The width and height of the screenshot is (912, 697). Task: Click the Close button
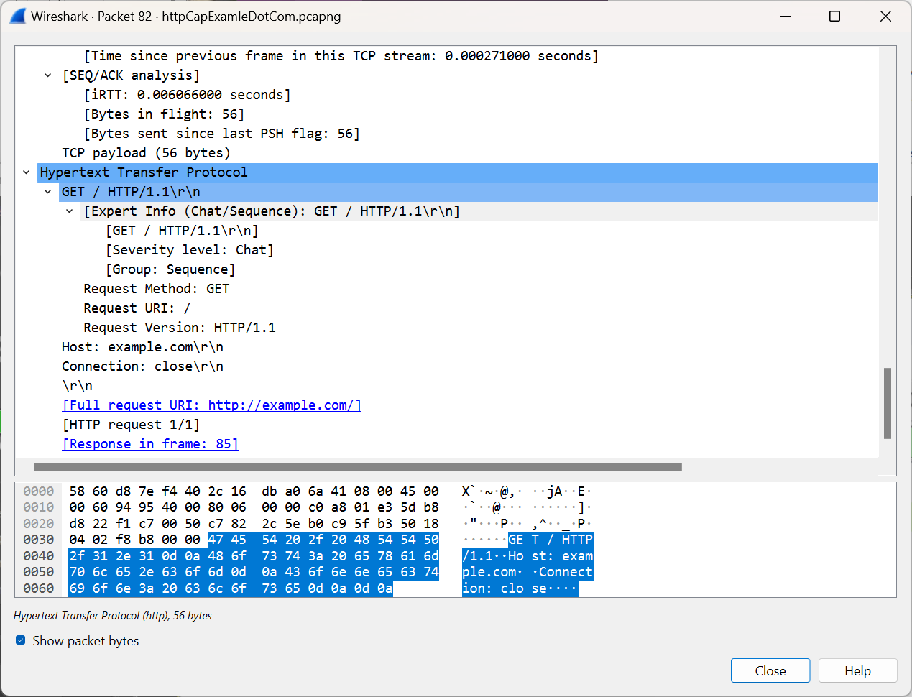pyautogui.click(x=770, y=670)
